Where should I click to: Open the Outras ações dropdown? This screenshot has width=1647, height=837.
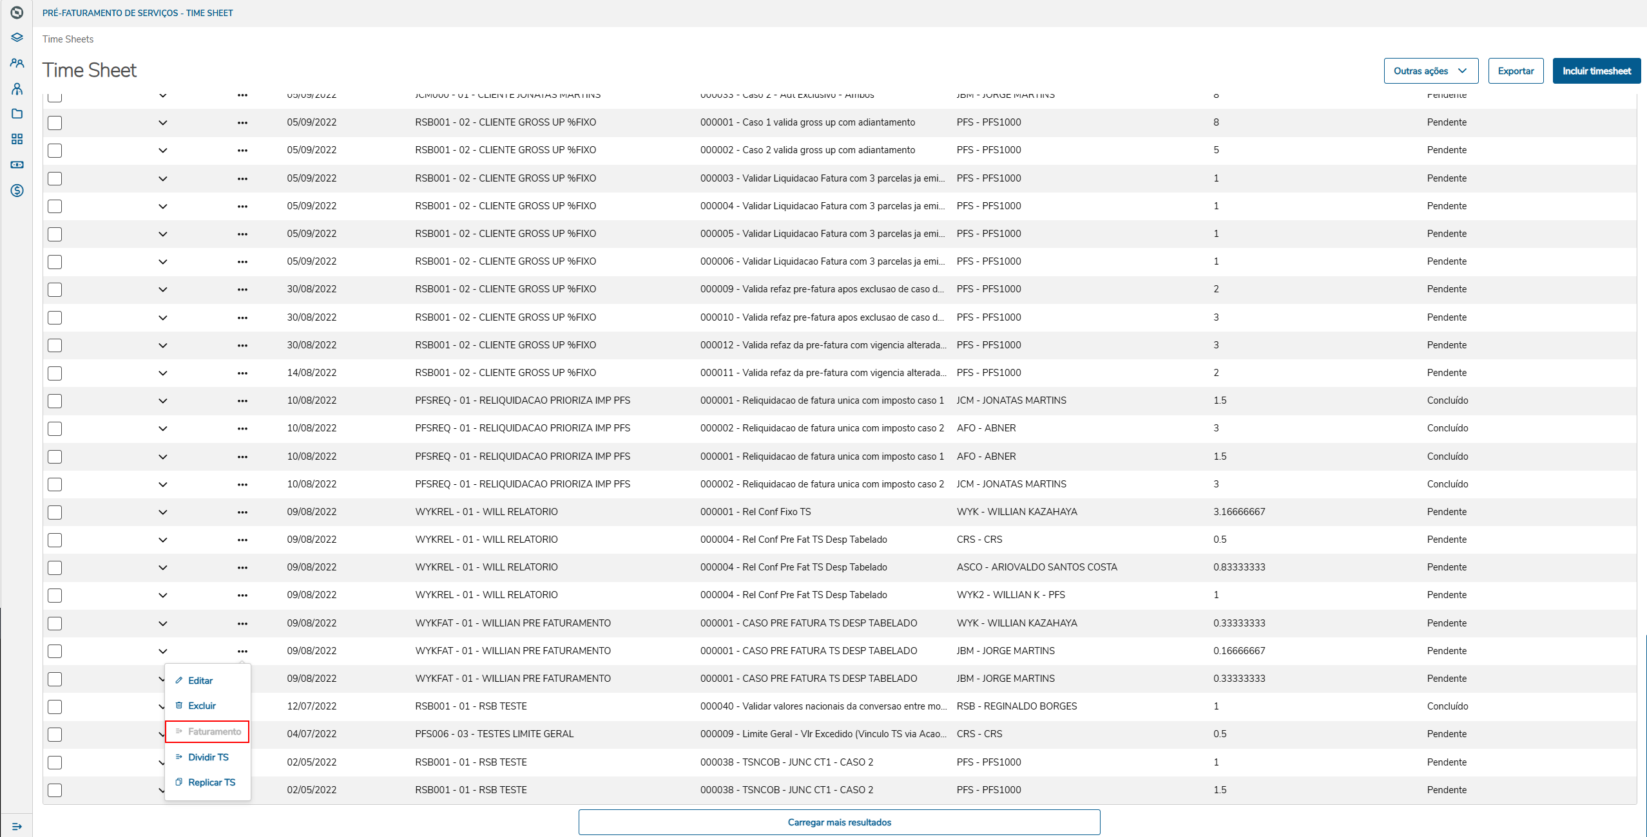[1430, 71]
